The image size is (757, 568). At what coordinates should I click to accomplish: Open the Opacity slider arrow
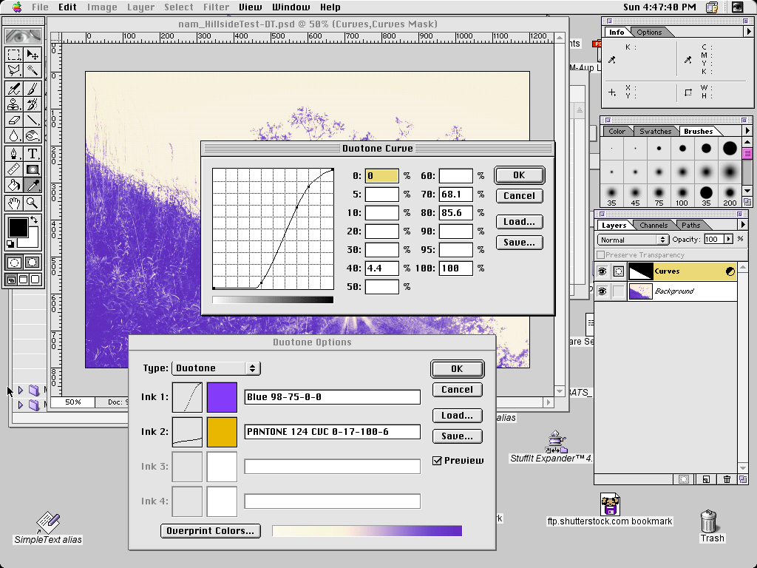pos(729,240)
